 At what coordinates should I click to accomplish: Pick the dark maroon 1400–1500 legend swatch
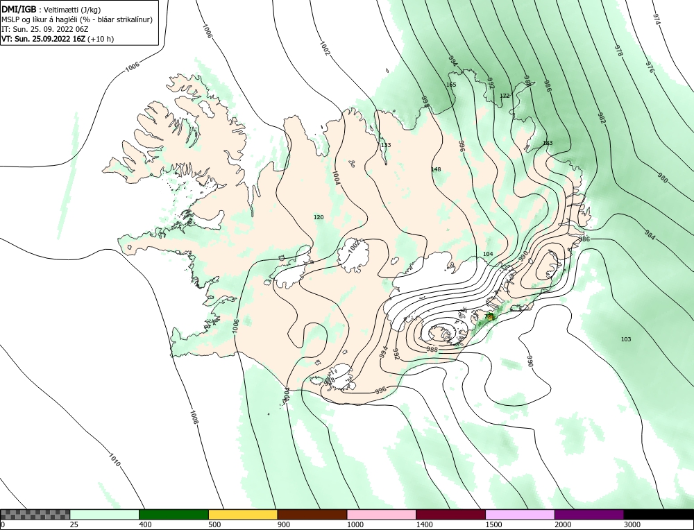coord(450,515)
